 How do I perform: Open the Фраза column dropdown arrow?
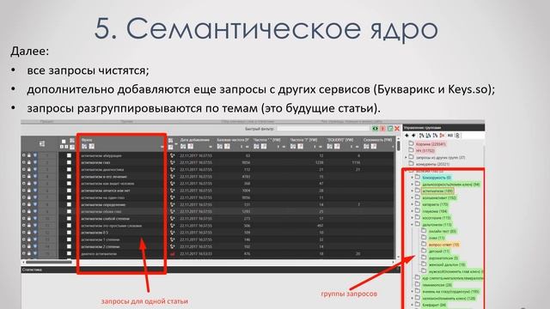pos(162,147)
